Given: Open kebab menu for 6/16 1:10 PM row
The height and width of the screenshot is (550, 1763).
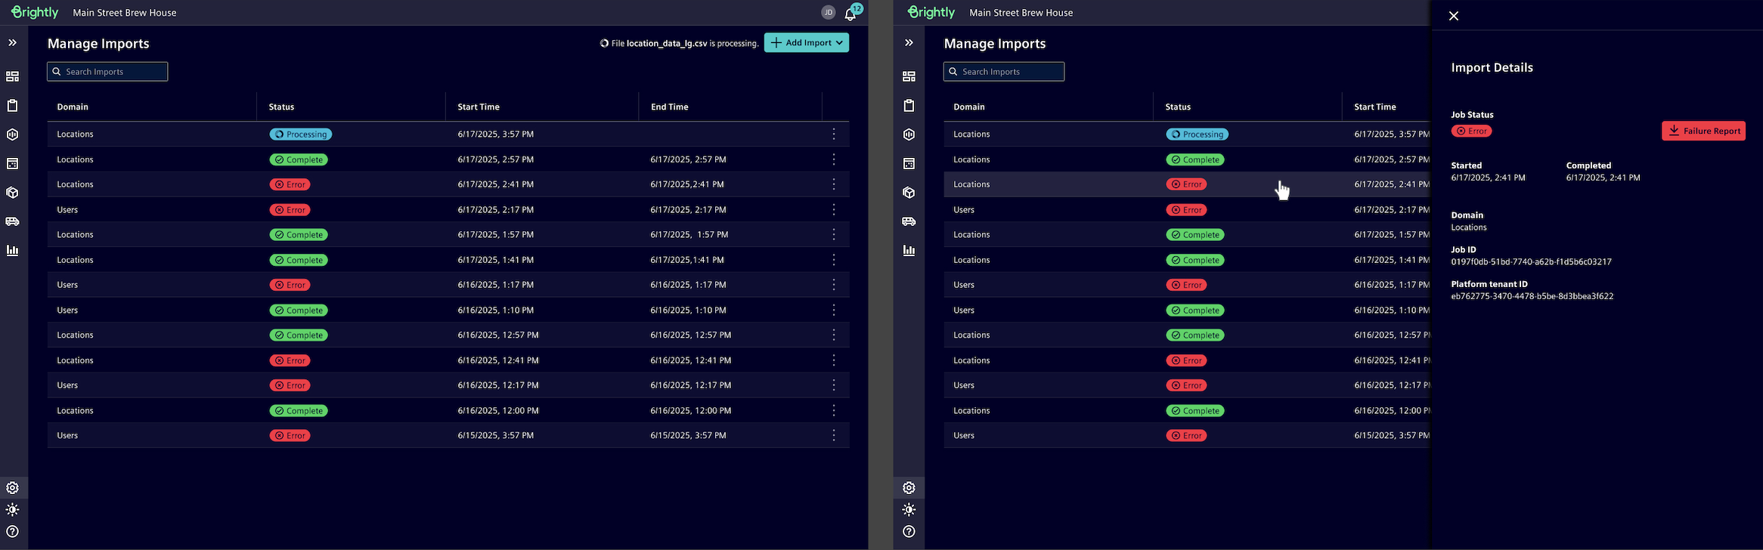Looking at the screenshot, I should [x=834, y=310].
